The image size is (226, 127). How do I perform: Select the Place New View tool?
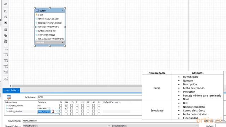pyautogui.click(x=6, y=36)
